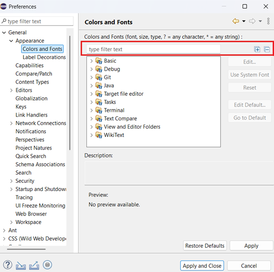Click the Oomph preference recorder icon
The image size is (274, 272).
point(47,265)
